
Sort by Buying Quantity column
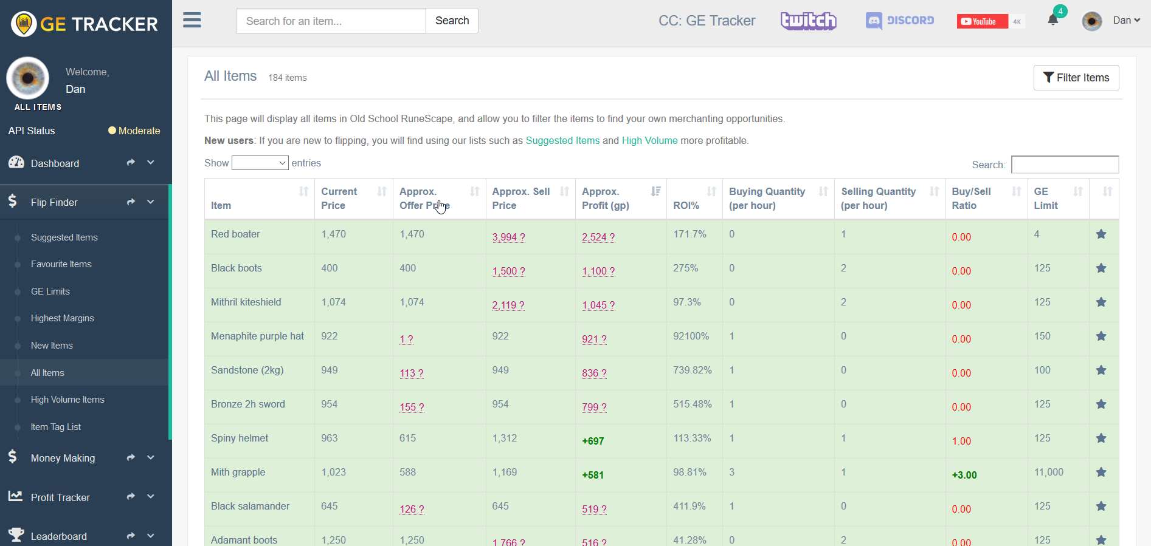[x=778, y=199]
